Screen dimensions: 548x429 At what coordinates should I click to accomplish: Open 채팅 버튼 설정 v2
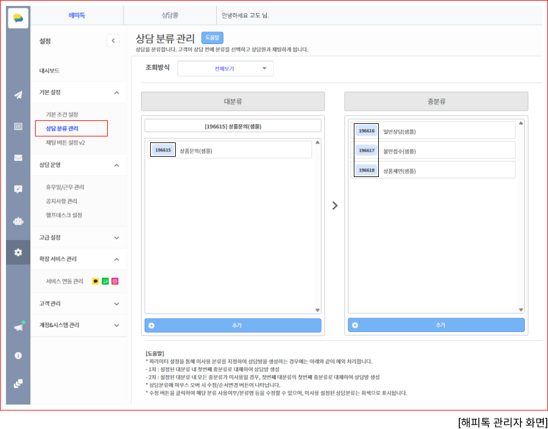(x=66, y=142)
